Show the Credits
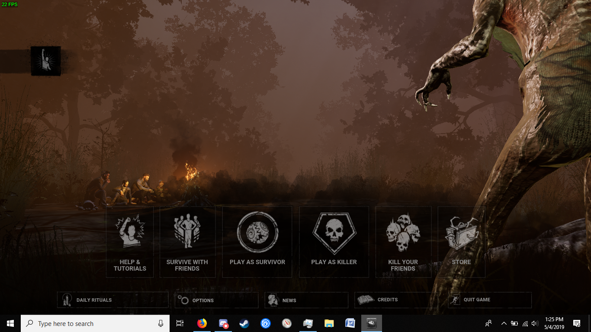Image resolution: width=591 pixels, height=332 pixels. (396, 300)
